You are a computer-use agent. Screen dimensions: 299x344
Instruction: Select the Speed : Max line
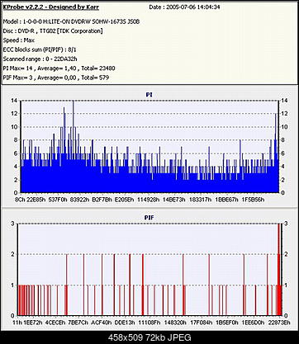click(19, 40)
